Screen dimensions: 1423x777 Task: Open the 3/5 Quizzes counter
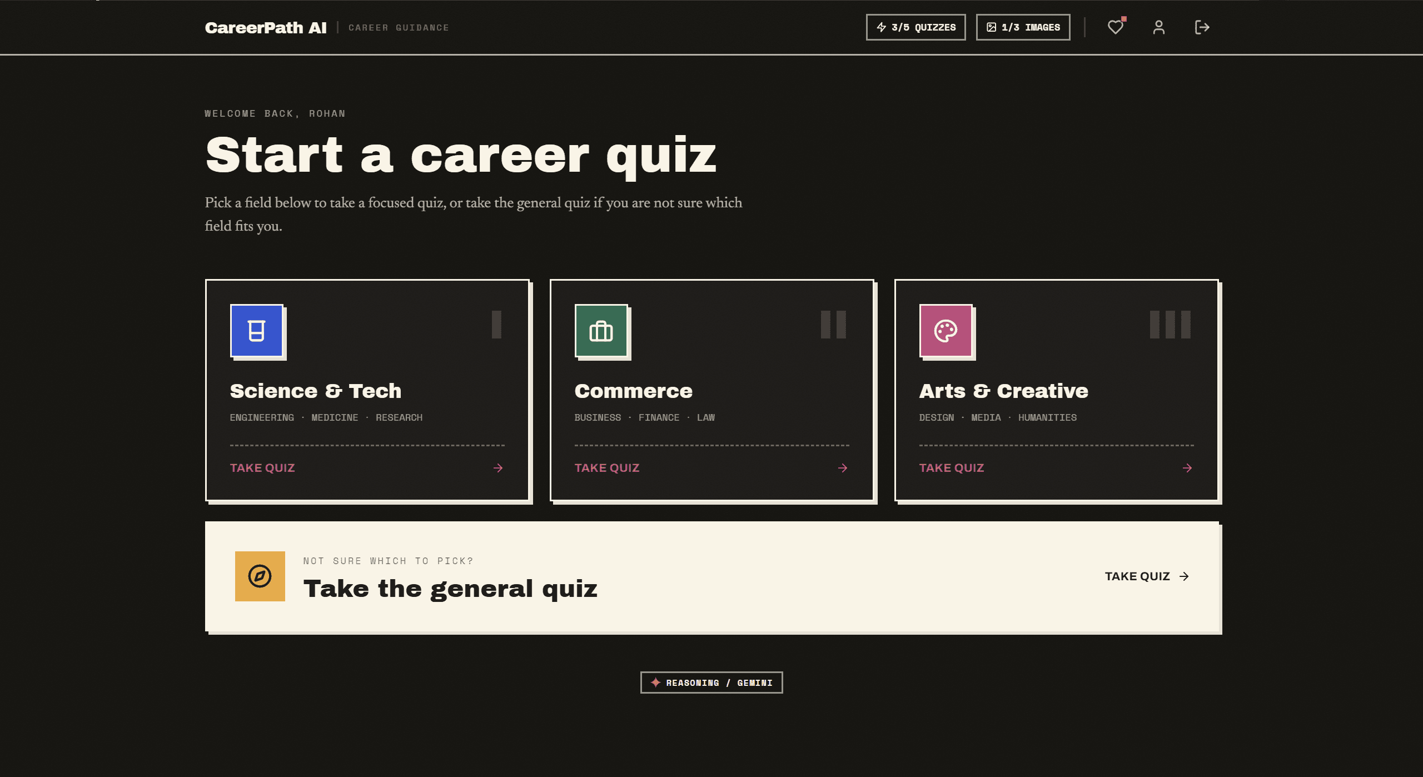(x=916, y=27)
